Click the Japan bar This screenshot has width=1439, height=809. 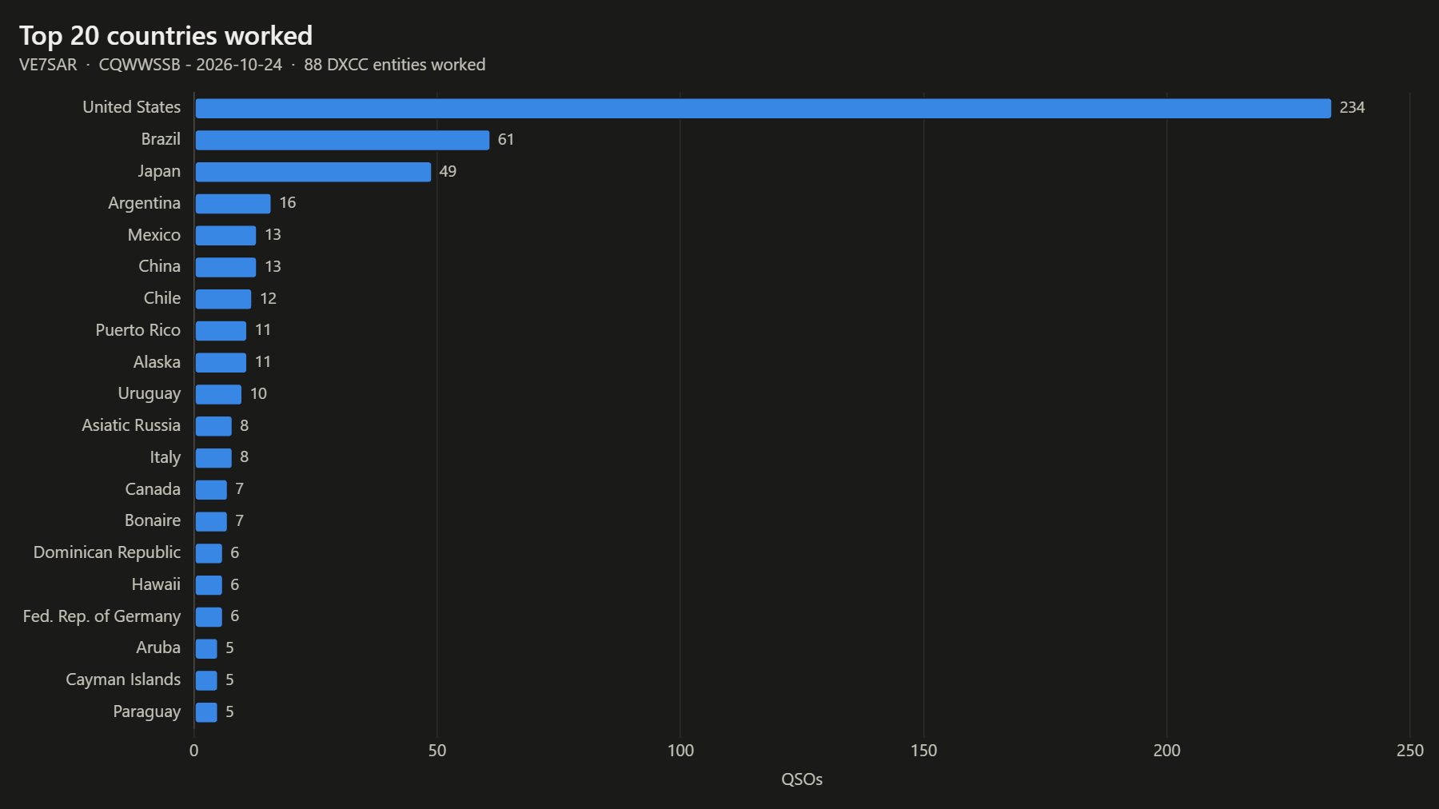pos(313,172)
